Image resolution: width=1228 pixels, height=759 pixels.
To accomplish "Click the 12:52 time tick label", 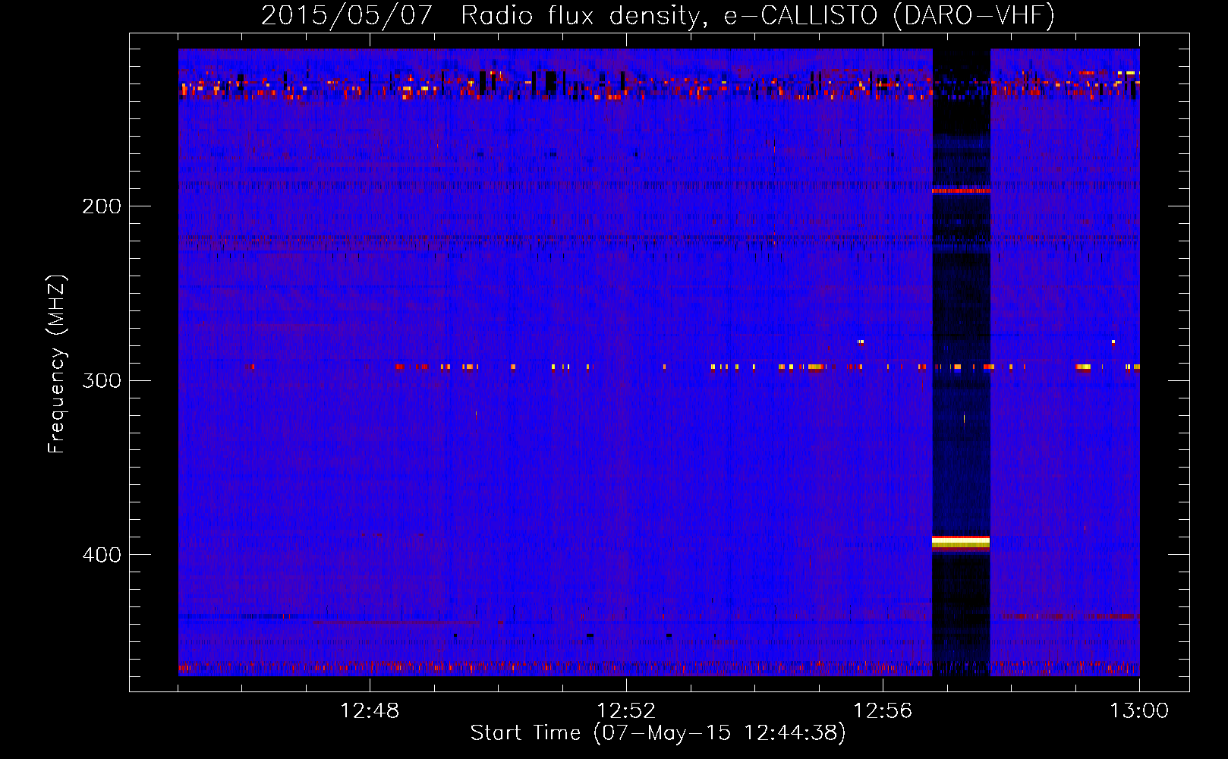I will pos(626,711).
